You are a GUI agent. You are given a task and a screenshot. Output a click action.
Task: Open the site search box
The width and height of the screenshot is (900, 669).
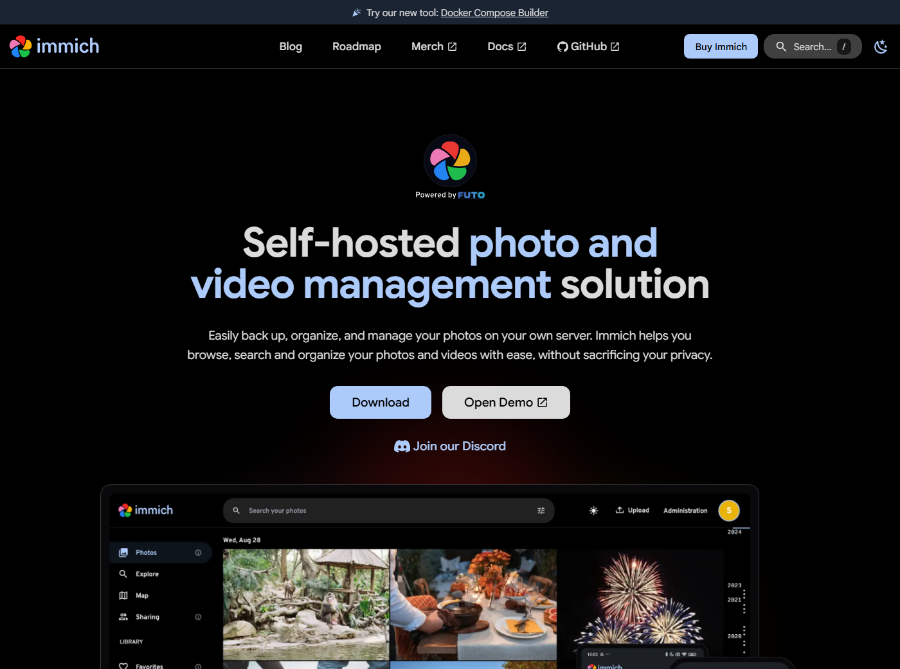point(813,46)
